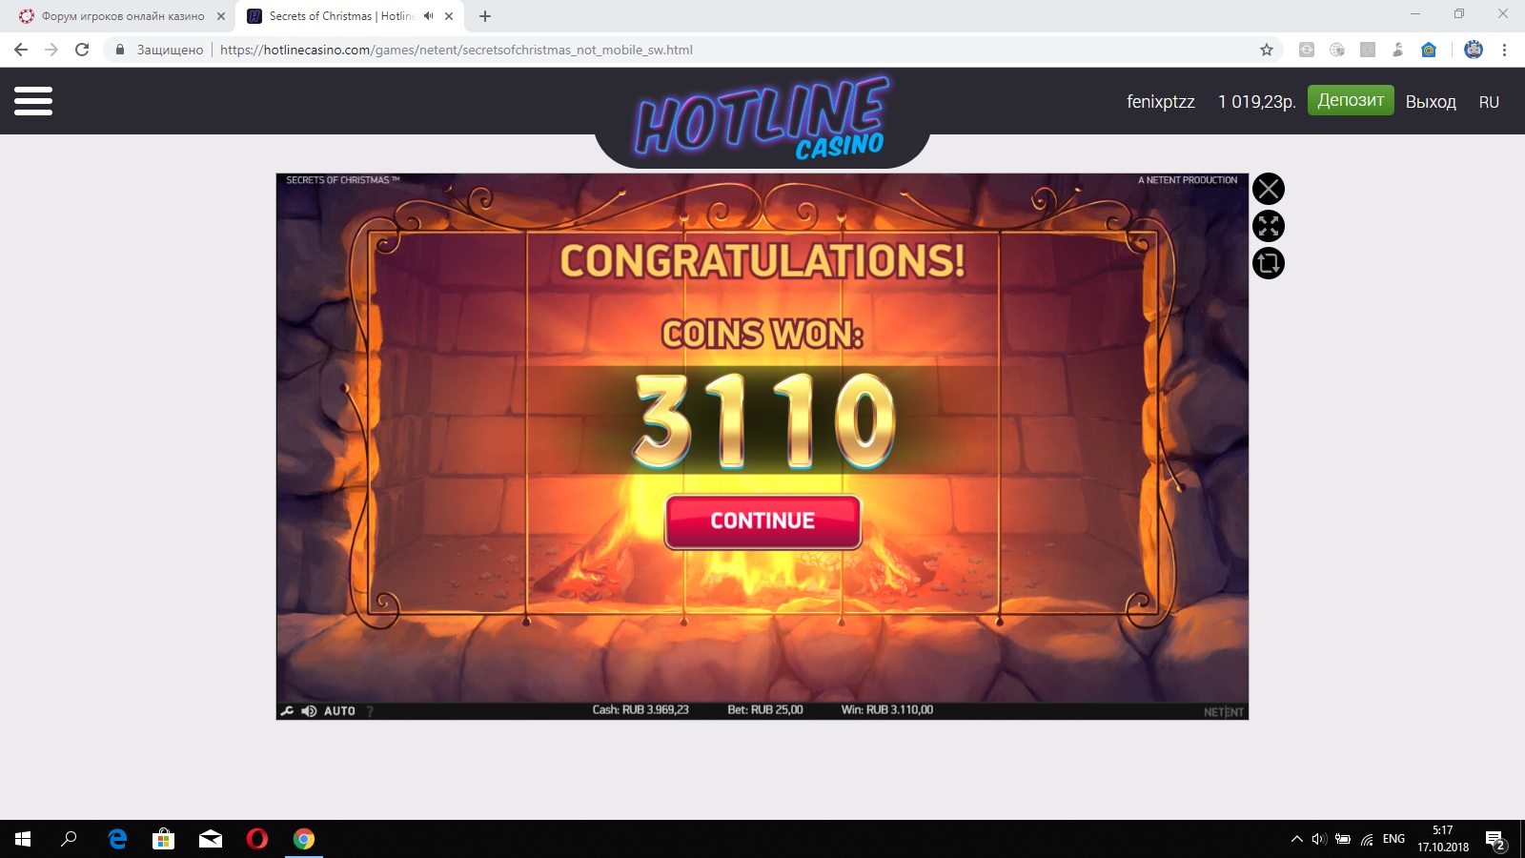Toggle AUTO play in the game bar
The image size is (1525, 858).
[x=339, y=711]
